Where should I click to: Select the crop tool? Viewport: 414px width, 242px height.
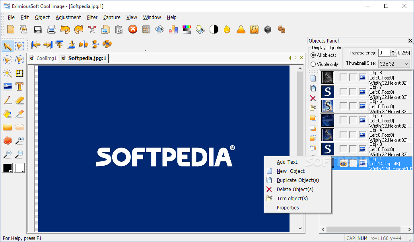pyautogui.click(x=19, y=73)
